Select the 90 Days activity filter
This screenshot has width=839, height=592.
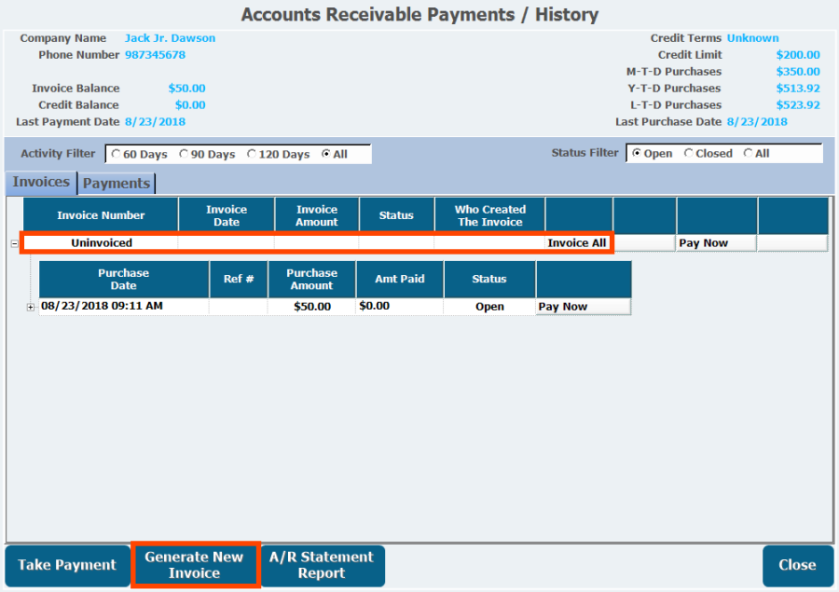pos(184,154)
